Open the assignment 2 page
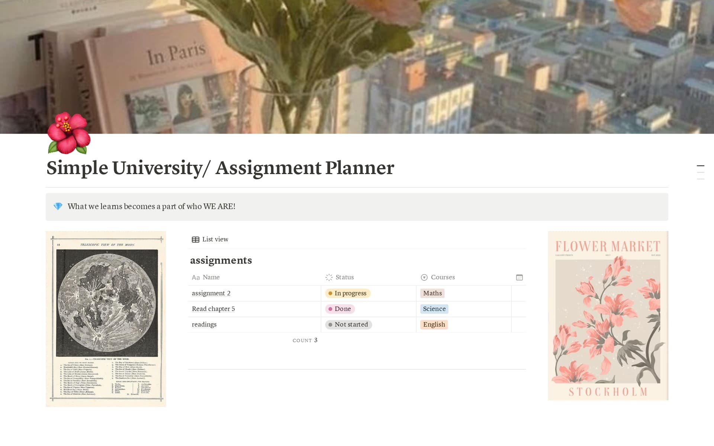 pyautogui.click(x=211, y=293)
